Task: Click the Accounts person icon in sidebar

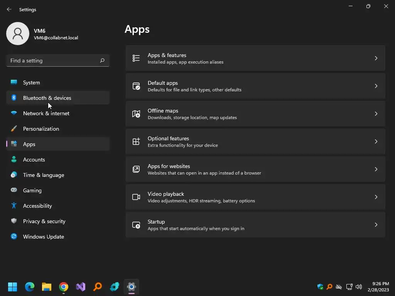Action: tap(14, 159)
